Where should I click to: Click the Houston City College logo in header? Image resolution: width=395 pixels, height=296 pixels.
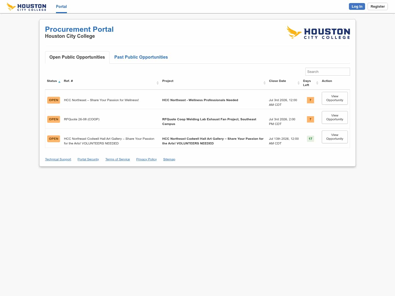26,7
